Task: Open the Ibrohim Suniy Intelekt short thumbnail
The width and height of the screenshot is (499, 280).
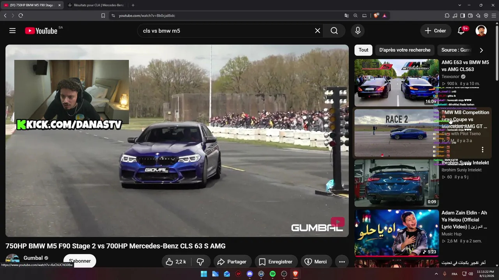Action: coord(396,183)
